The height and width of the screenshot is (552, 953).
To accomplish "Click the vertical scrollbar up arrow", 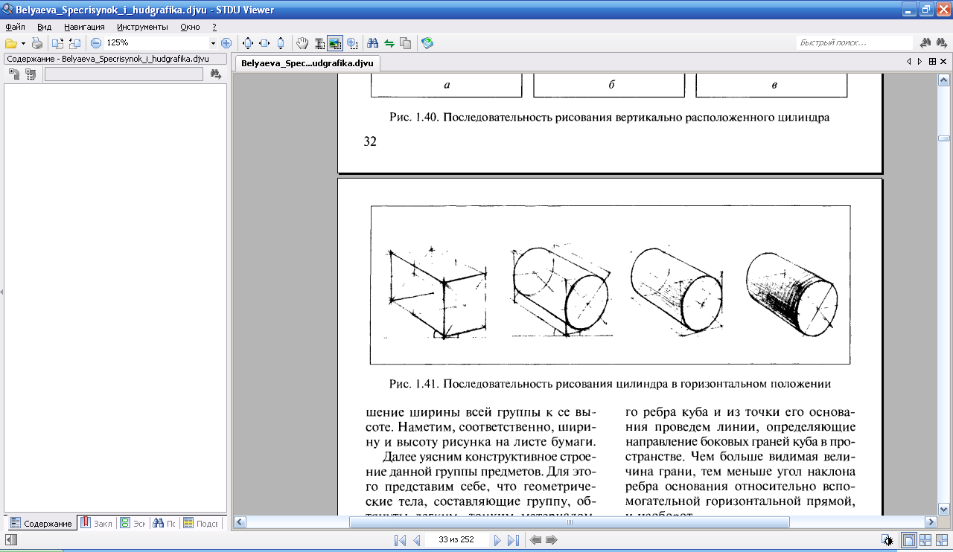I will point(944,79).
